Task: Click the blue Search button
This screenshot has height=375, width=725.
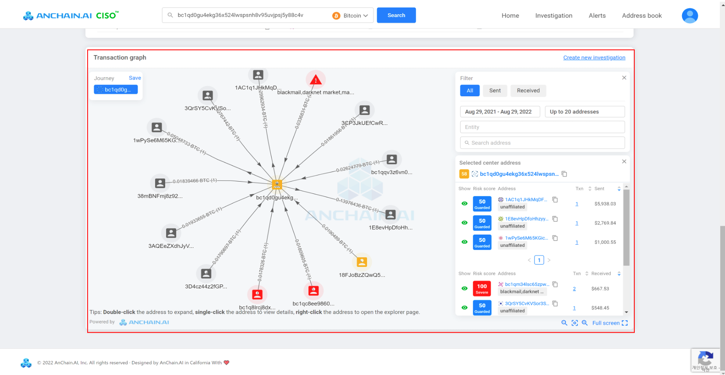Action: click(396, 15)
